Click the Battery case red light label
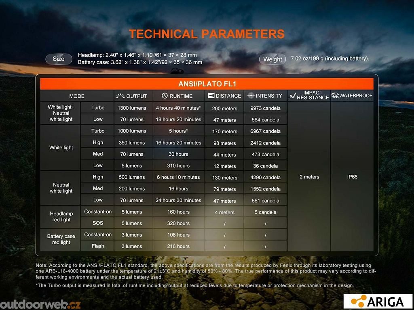Image resolution: width=414 pixels, height=310 pixels. pos(61,240)
